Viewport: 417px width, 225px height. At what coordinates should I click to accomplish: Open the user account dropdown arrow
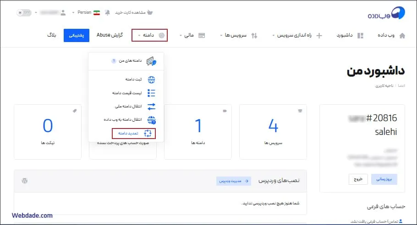[x=36, y=12]
